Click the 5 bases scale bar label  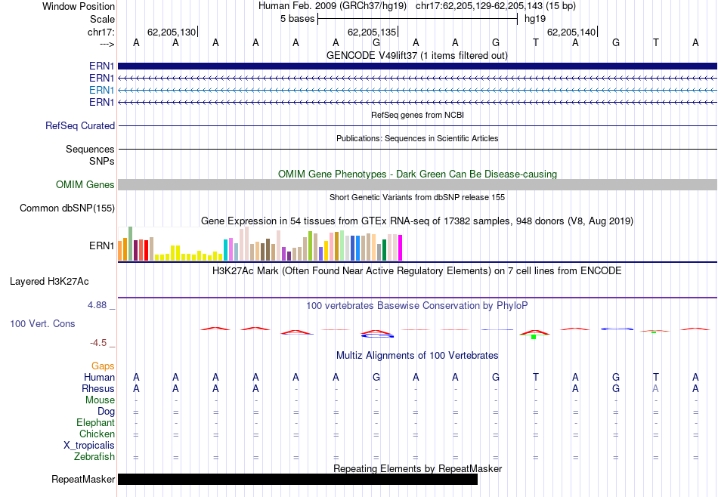297,19
